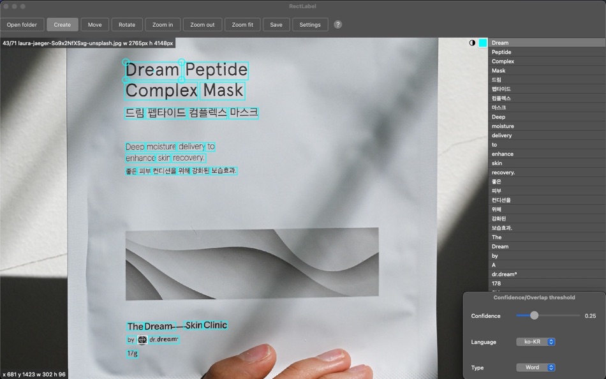606x379 pixels.
Task: Select the '마스크' label in list
Action: (547, 108)
